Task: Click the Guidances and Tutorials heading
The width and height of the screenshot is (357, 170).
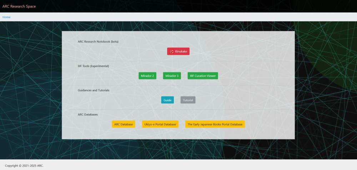Action: point(94,90)
